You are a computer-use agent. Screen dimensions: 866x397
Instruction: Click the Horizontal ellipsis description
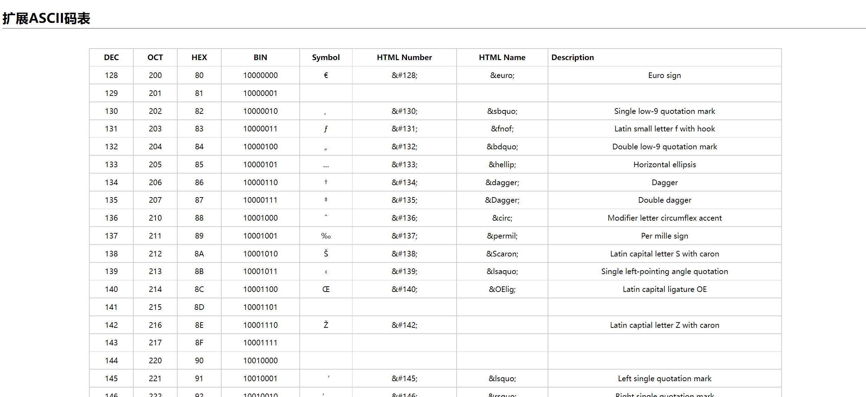click(664, 164)
